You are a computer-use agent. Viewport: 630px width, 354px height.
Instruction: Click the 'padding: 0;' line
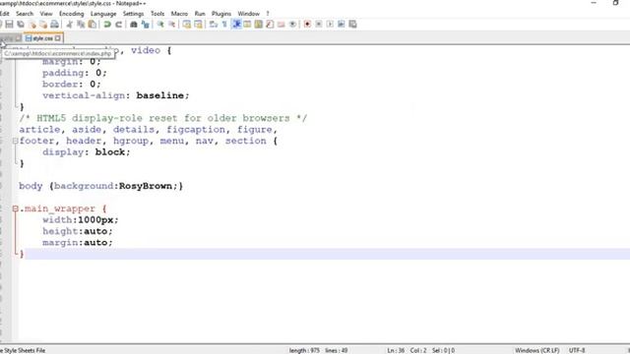coord(75,73)
